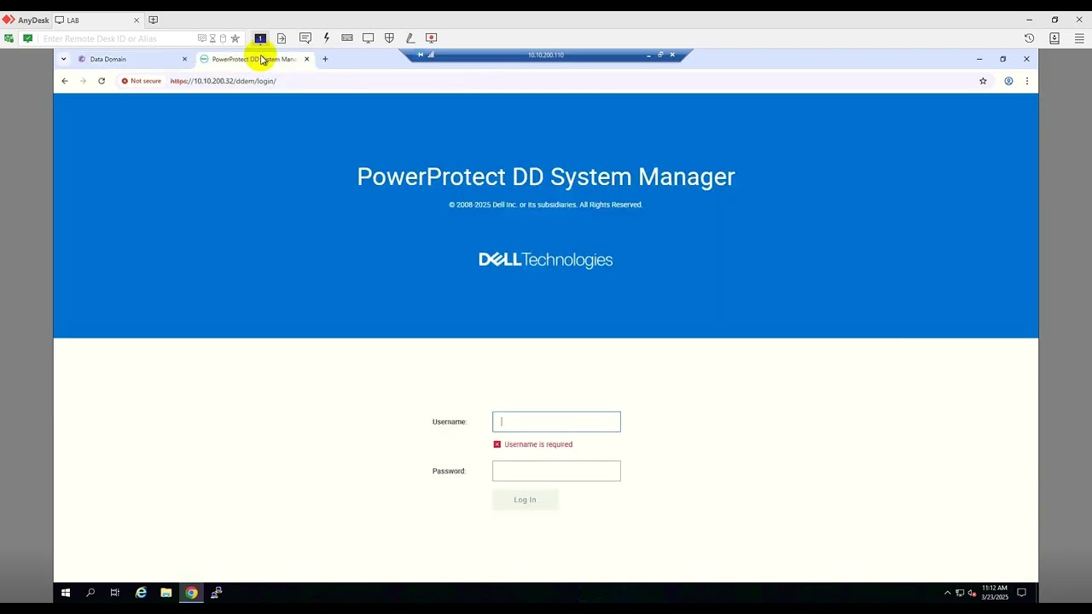Close the PowerProtect DD tab
This screenshot has height=614, width=1092.
point(307,59)
